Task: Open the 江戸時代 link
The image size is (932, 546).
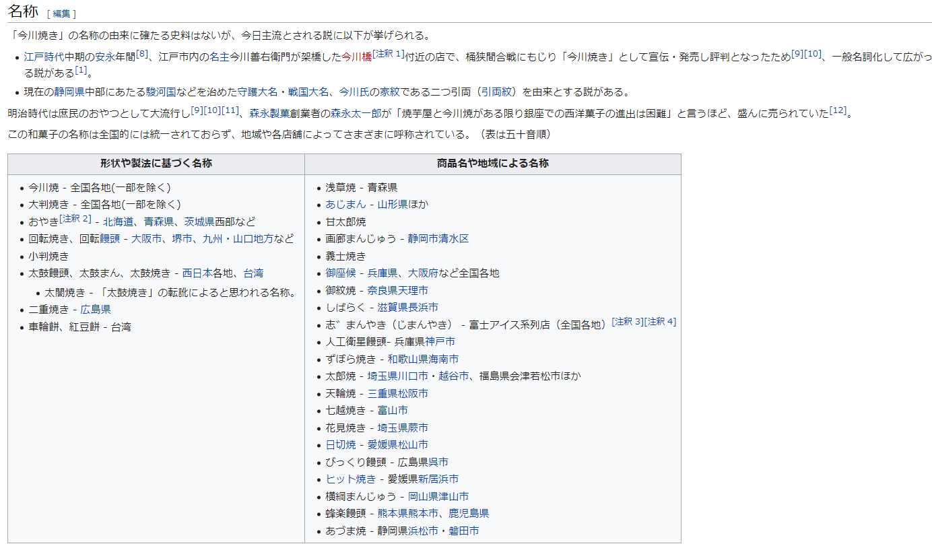Action: point(44,57)
